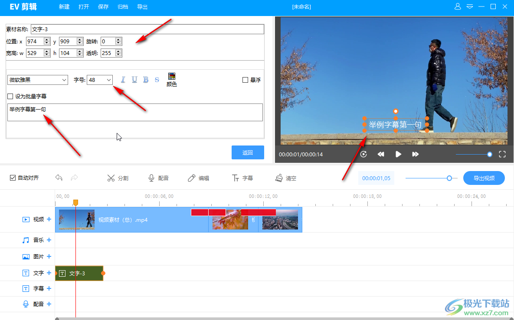The width and height of the screenshot is (514, 320).
Task: Click the 导出视频 button
Action: (x=484, y=178)
